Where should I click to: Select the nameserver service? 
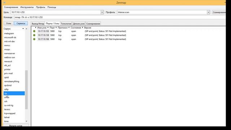(x=10, y=53)
